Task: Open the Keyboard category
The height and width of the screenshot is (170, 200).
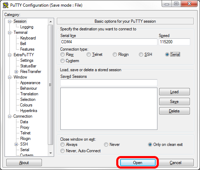Action: tap(28, 38)
